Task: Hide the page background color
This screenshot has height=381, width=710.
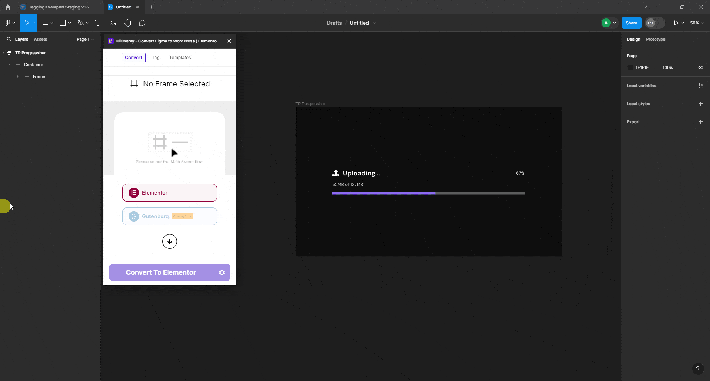Action: 701,67
